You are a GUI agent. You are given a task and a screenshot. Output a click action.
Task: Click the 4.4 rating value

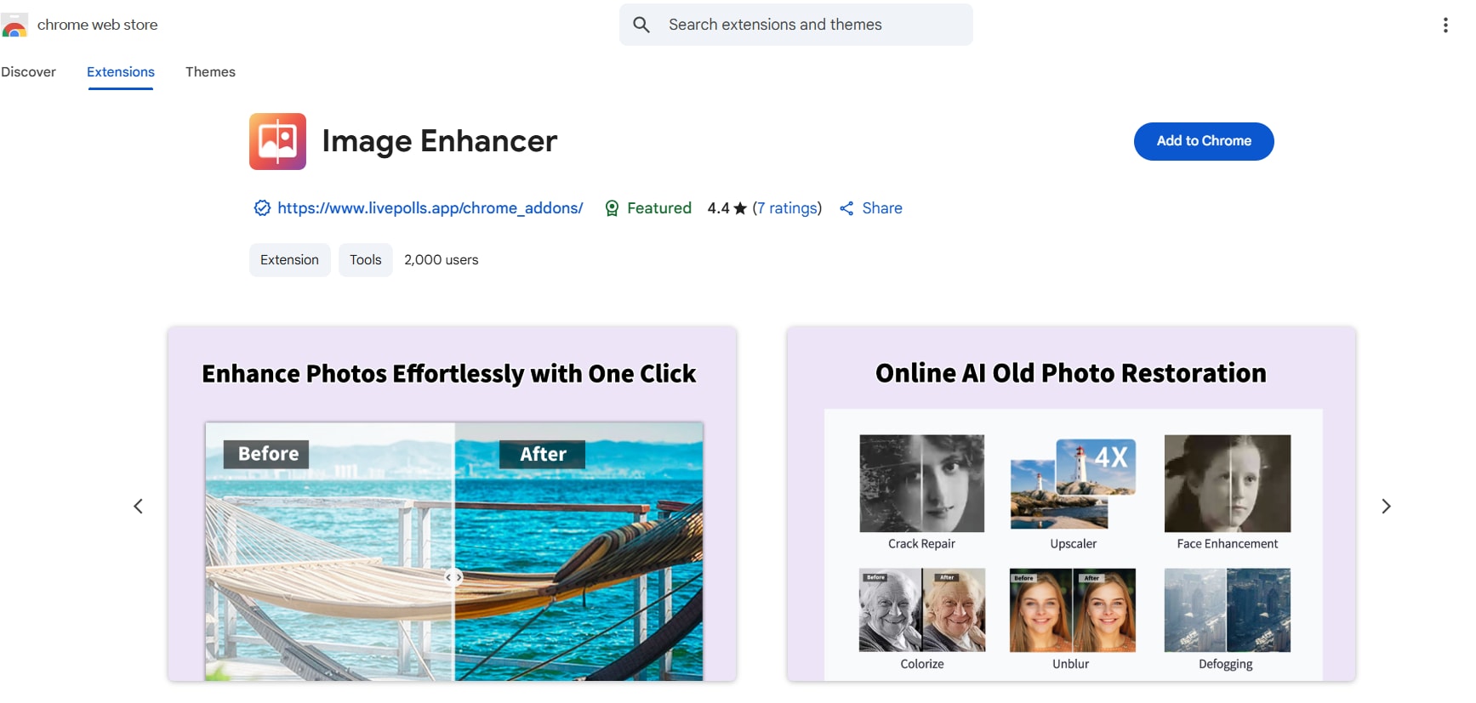point(718,208)
